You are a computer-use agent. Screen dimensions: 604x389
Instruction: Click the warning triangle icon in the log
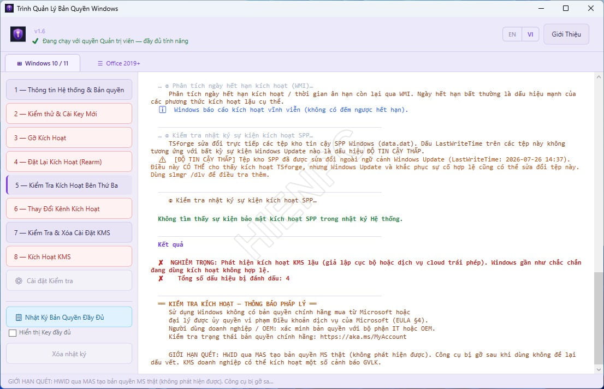163,159
